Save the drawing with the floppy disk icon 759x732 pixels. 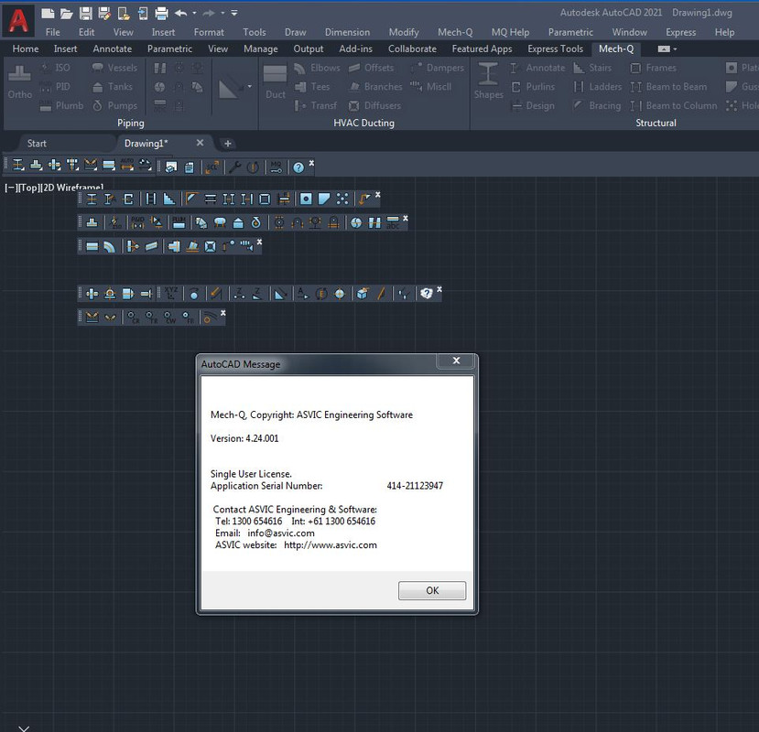86,13
